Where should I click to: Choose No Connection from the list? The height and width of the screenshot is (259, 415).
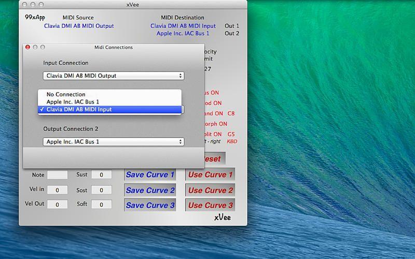pyautogui.click(x=66, y=94)
